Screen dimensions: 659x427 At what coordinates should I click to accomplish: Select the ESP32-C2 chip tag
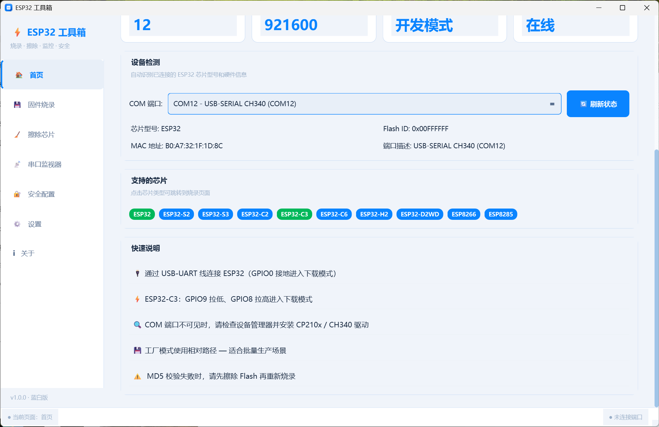point(255,214)
